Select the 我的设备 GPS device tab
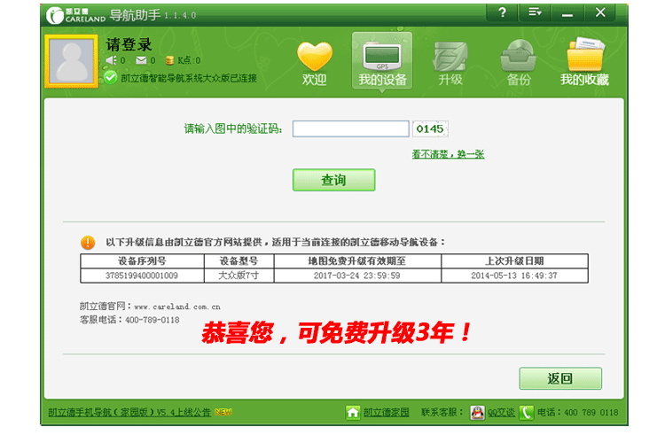 [x=382, y=61]
